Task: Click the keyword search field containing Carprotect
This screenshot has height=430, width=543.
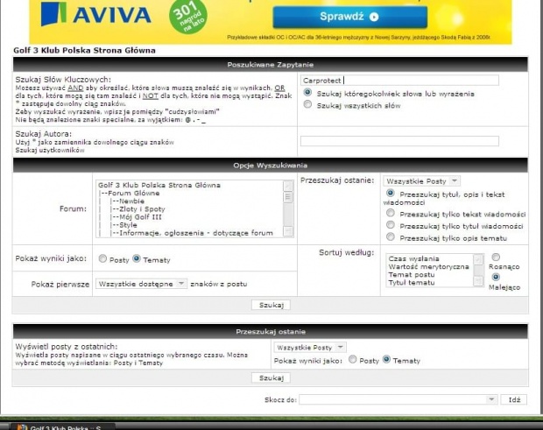Action: 399,80
